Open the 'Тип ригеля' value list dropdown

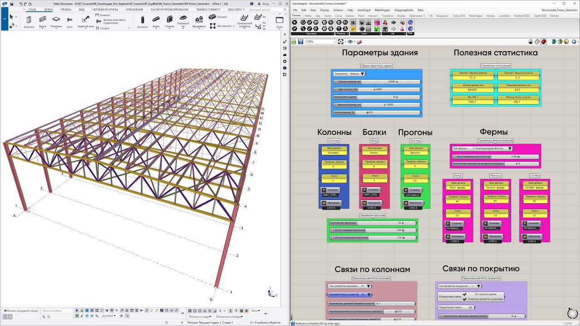pyautogui.click(x=362, y=74)
